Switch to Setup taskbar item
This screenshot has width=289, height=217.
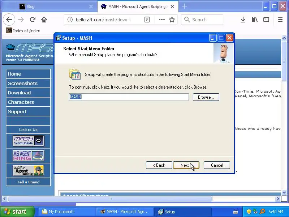pos(182,212)
